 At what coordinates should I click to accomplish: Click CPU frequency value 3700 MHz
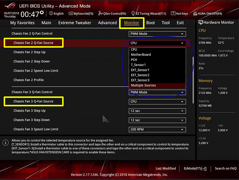205,43
